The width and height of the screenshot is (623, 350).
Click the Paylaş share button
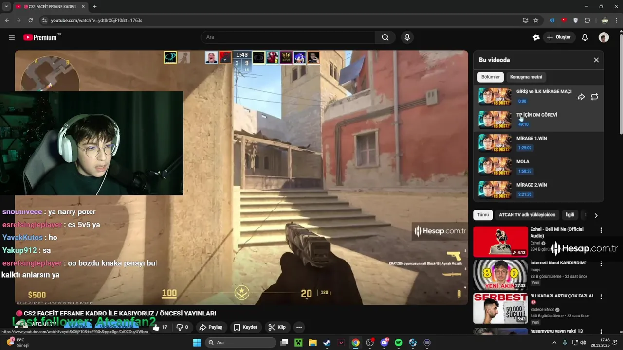click(211, 327)
